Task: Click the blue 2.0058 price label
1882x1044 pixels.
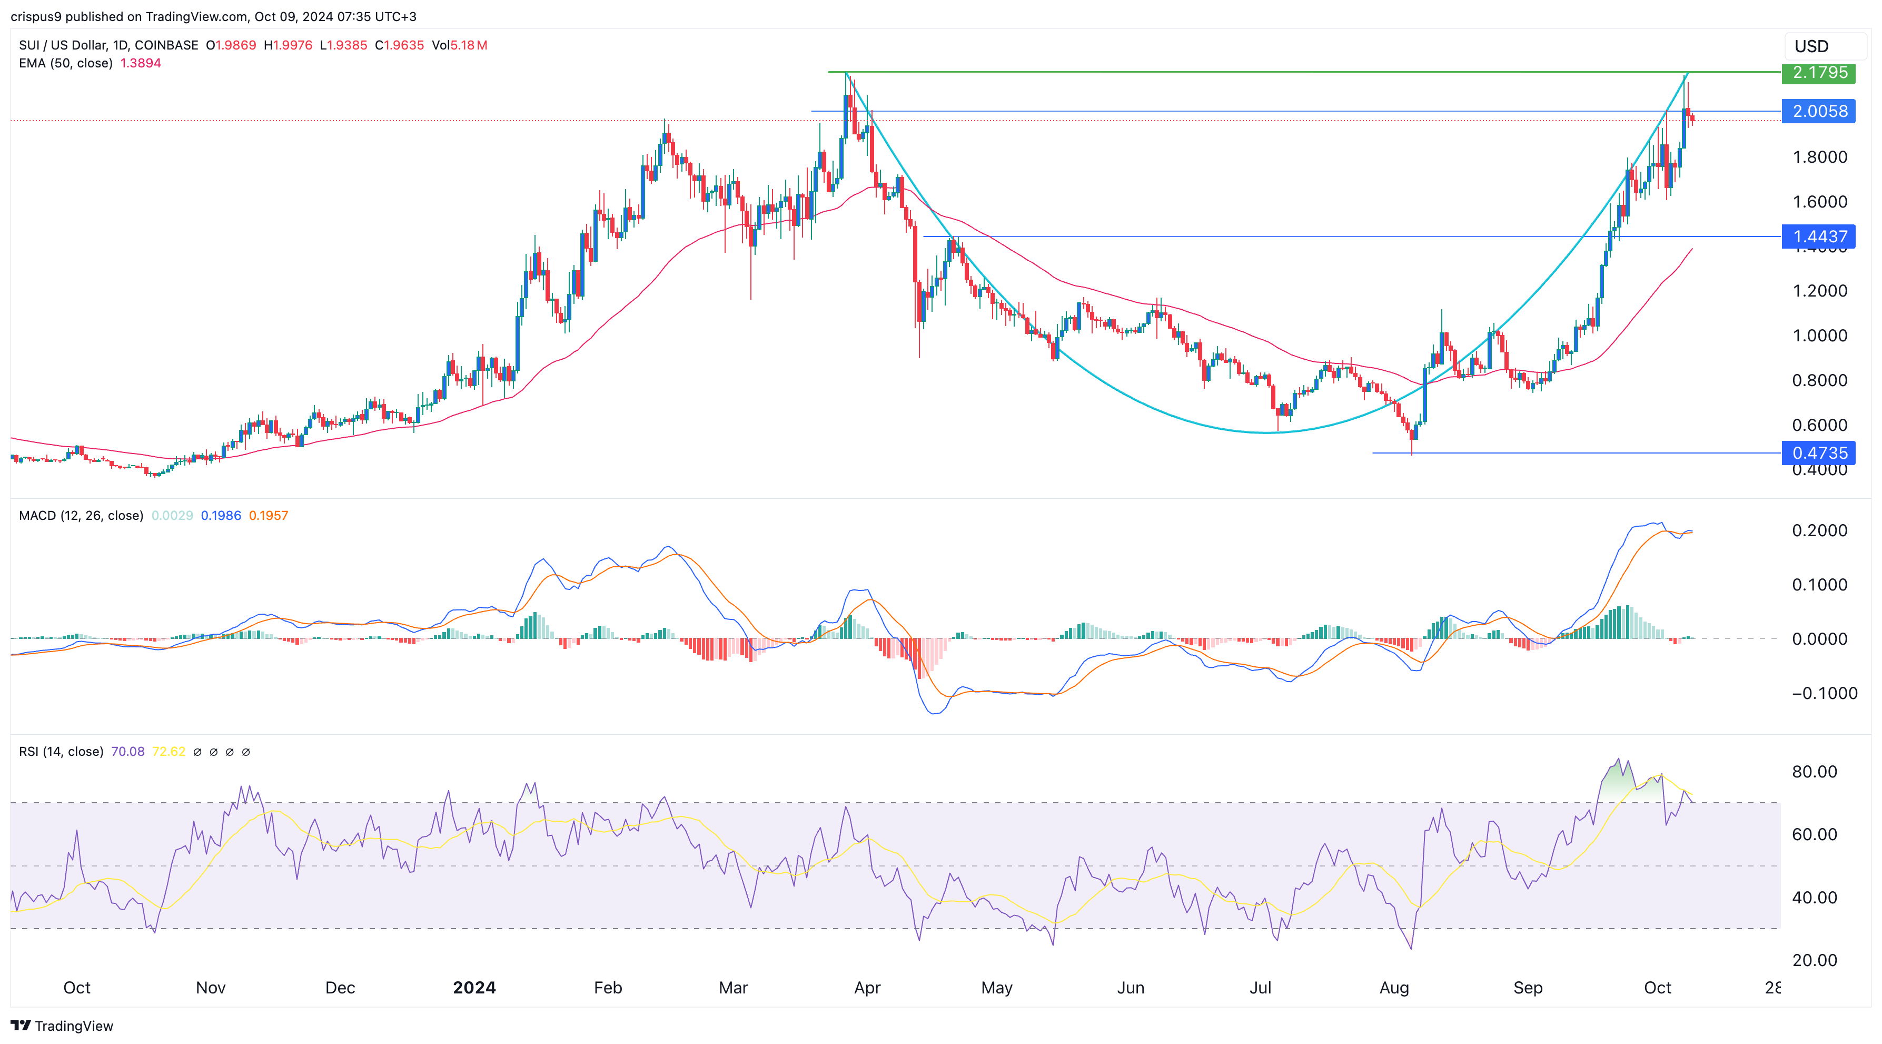Action: [1818, 111]
